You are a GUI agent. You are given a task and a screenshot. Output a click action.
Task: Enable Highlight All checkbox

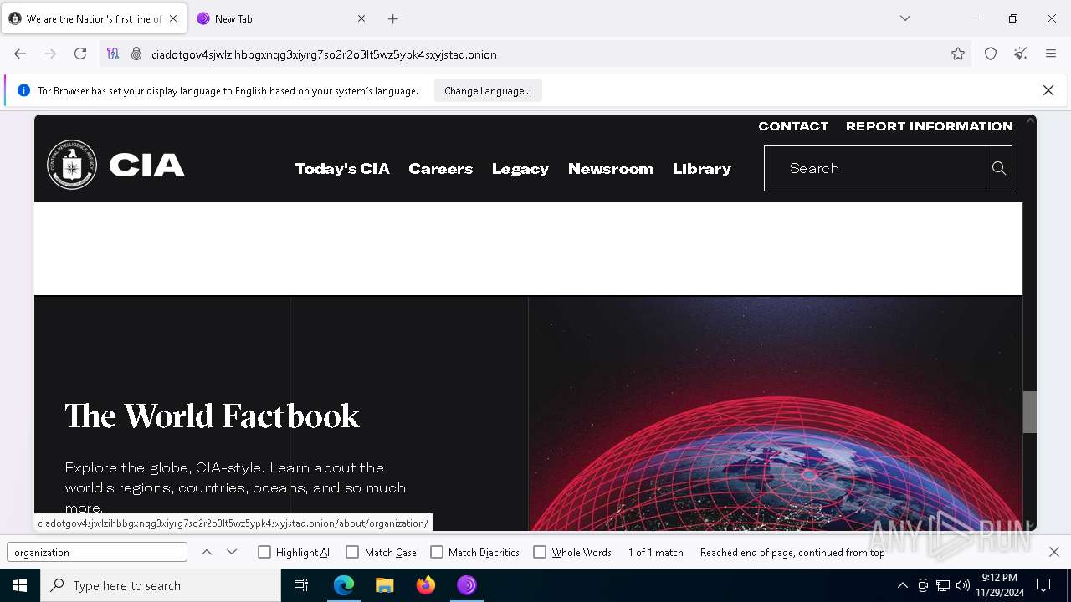tap(264, 552)
